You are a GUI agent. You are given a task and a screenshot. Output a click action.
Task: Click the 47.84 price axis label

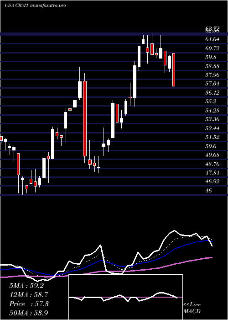212,173
